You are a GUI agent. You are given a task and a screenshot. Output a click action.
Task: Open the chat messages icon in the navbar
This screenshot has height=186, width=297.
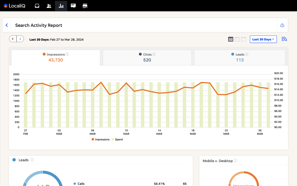click(73, 6)
